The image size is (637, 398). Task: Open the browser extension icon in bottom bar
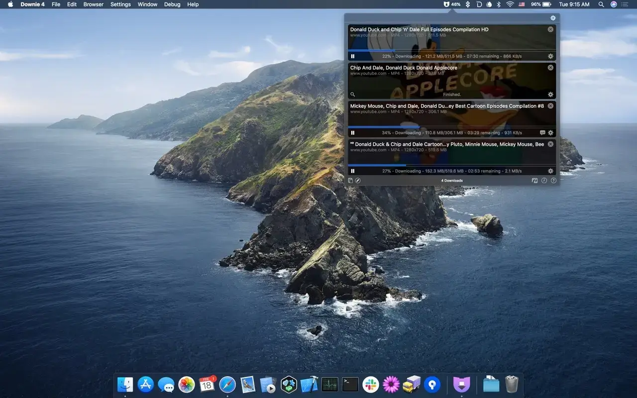358,180
